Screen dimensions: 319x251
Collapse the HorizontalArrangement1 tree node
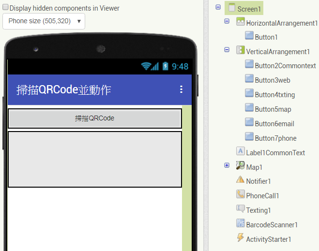click(227, 21)
